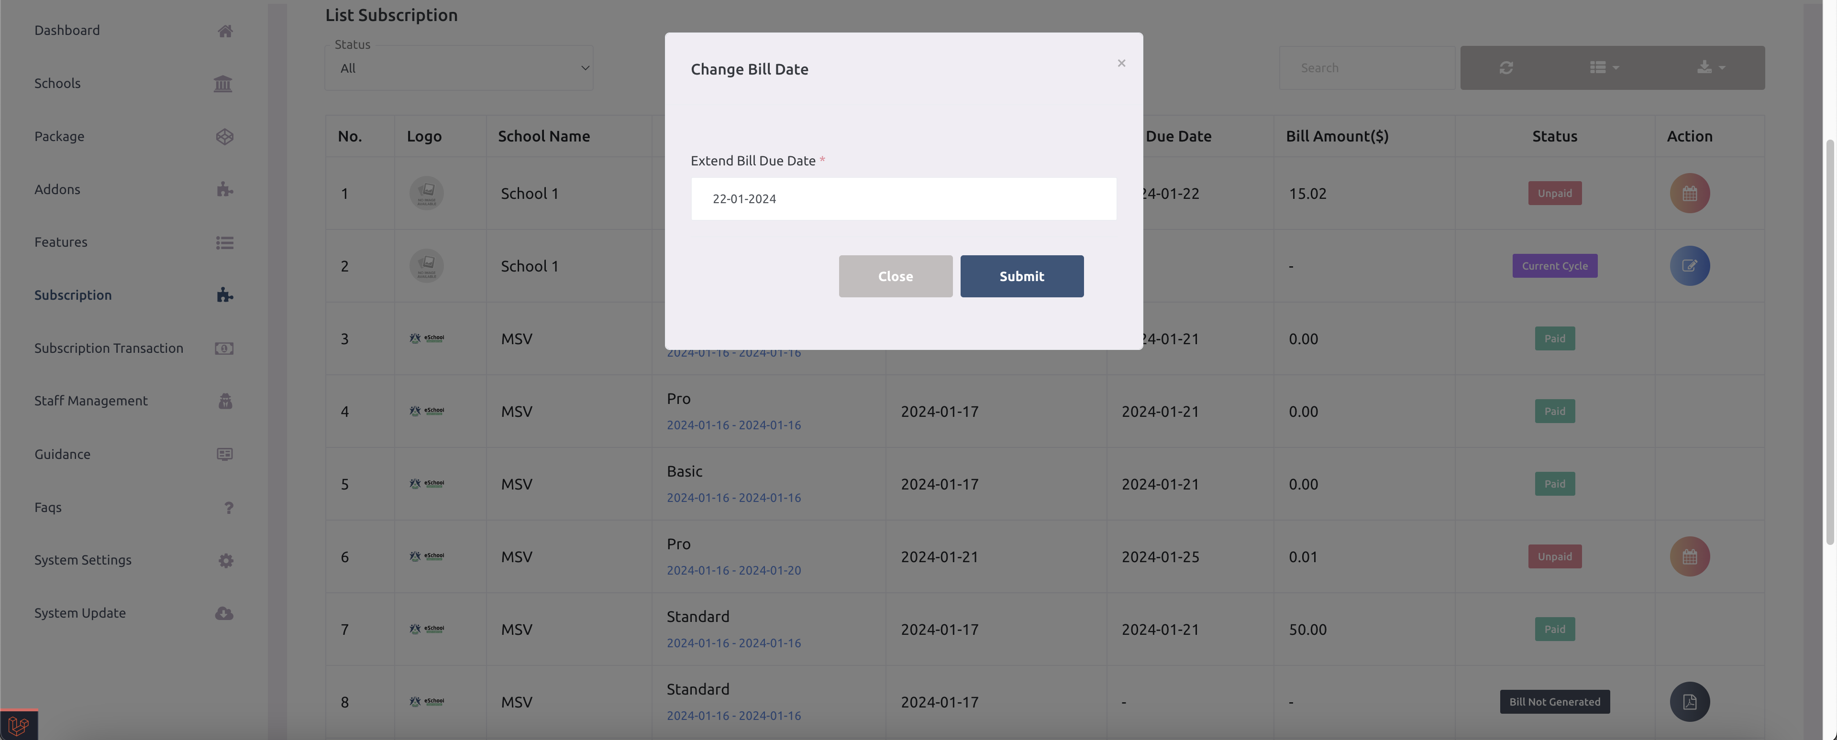Click the Package cube icon
This screenshot has height=740, width=1837.
(225, 136)
